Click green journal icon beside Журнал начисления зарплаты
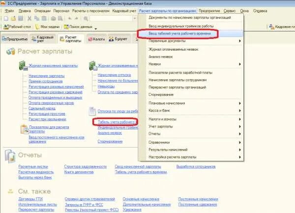295x213 pixels. pyautogui.click(x=23, y=65)
